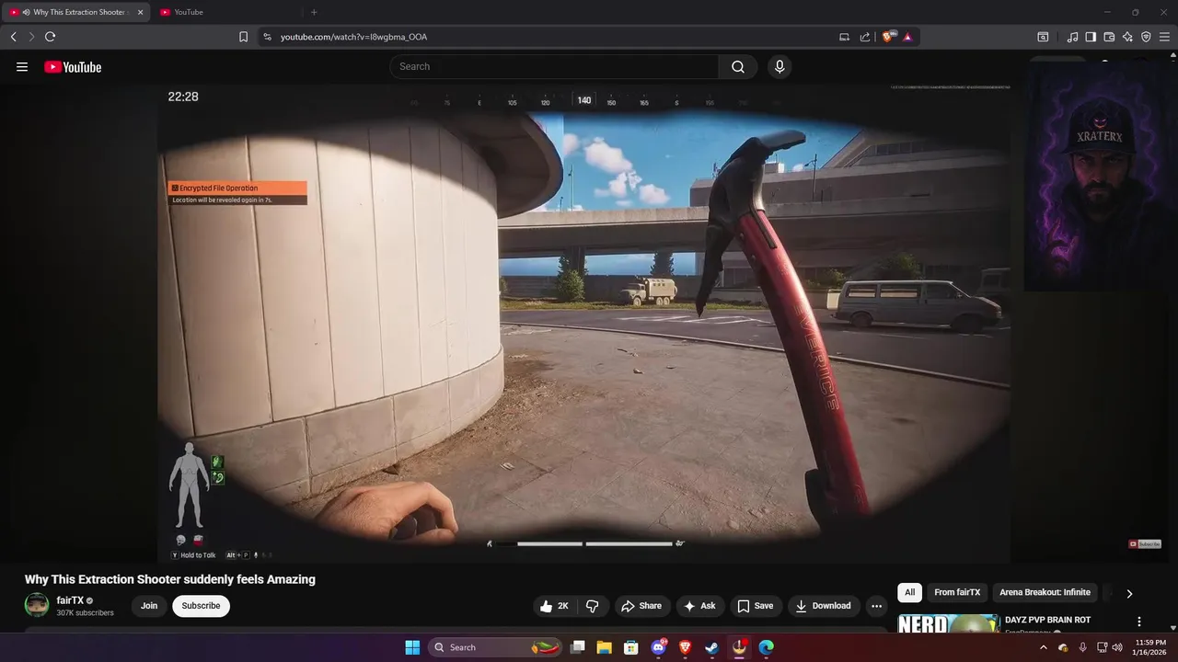
Task: Go to YouTube home via logo
Action: 73,67
